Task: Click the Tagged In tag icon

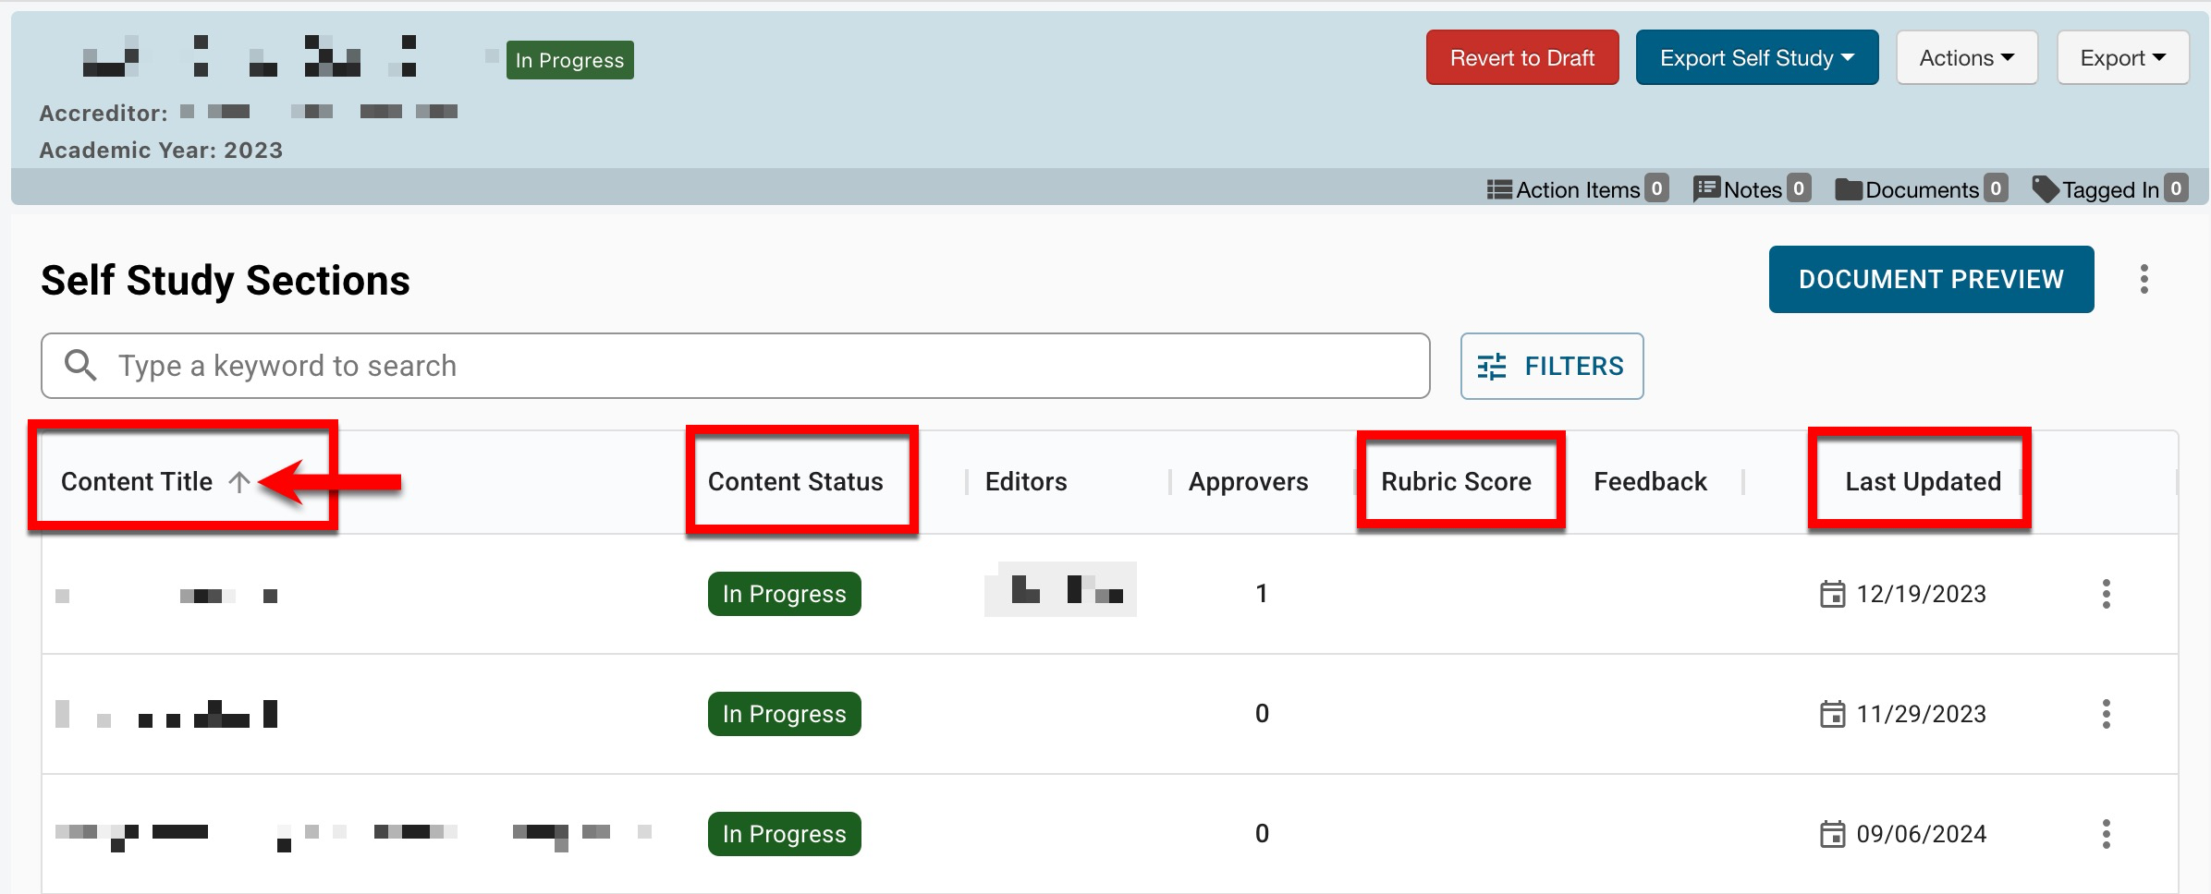Action: tap(2046, 189)
